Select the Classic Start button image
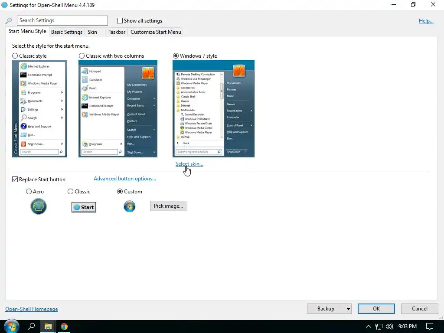 point(84,207)
